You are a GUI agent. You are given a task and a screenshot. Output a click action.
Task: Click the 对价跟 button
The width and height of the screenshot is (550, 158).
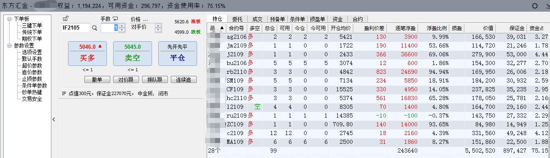click(x=126, y=80)
